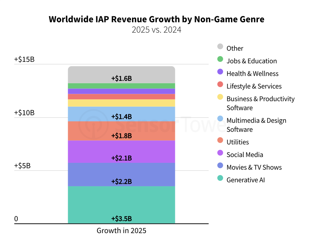This screenshot has width=313, height=242.
Task: Click the Social Media violet legend dot
Action: tap(220, 153)
